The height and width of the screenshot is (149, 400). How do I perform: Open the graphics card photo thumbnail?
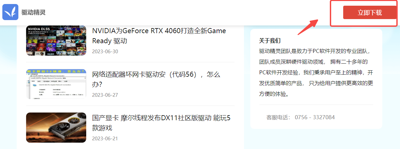pyautogui.click(x=56, y=128)
